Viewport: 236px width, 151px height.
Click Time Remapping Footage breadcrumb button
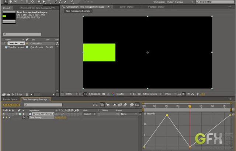(x=78, y=11)
